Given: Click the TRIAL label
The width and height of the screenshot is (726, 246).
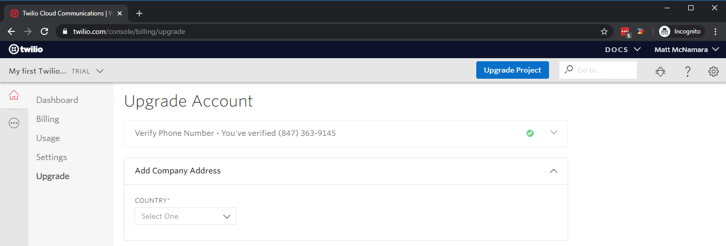Looking at the screenshot, I should coord(80,72).
